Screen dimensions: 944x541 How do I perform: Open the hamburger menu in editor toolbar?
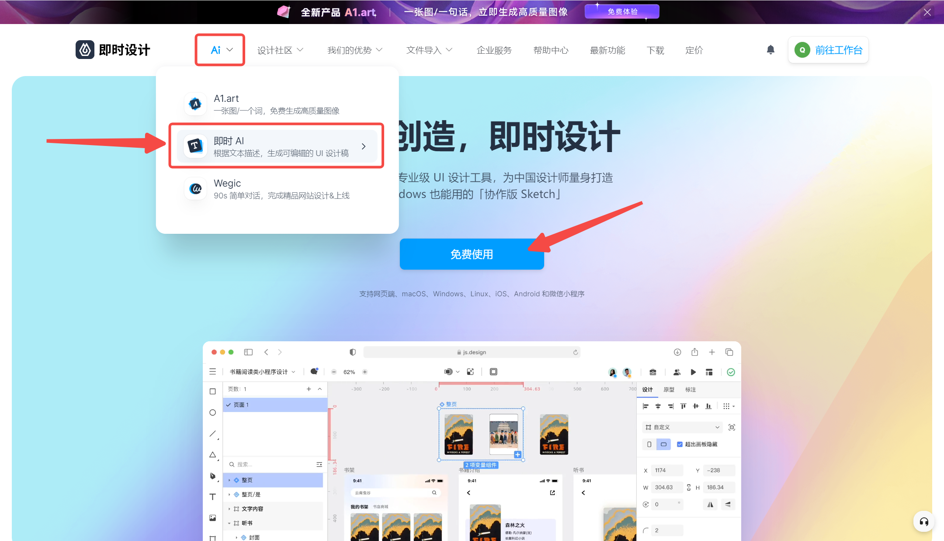click(213, 372)
